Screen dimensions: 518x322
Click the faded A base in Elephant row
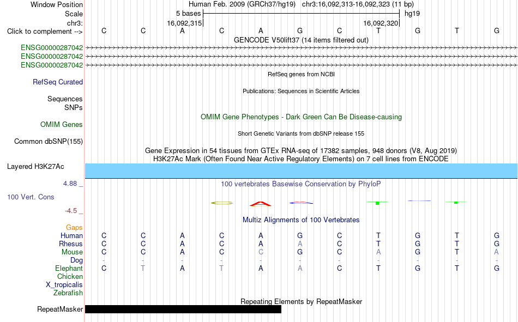pos(300,268)
